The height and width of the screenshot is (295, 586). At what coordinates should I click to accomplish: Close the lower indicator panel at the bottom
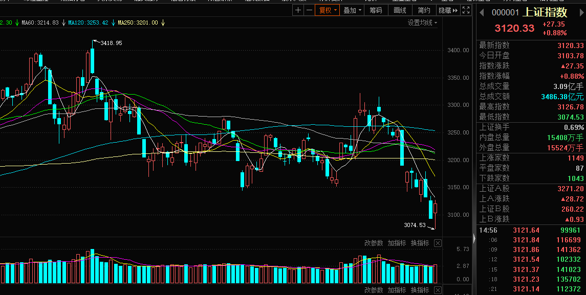tap(438, 290)
